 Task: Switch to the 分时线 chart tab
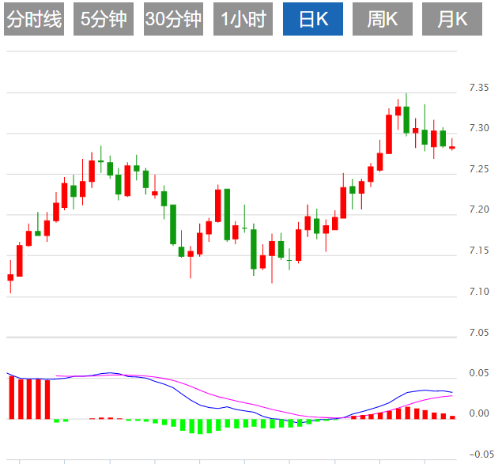click(x=34, y=19)
